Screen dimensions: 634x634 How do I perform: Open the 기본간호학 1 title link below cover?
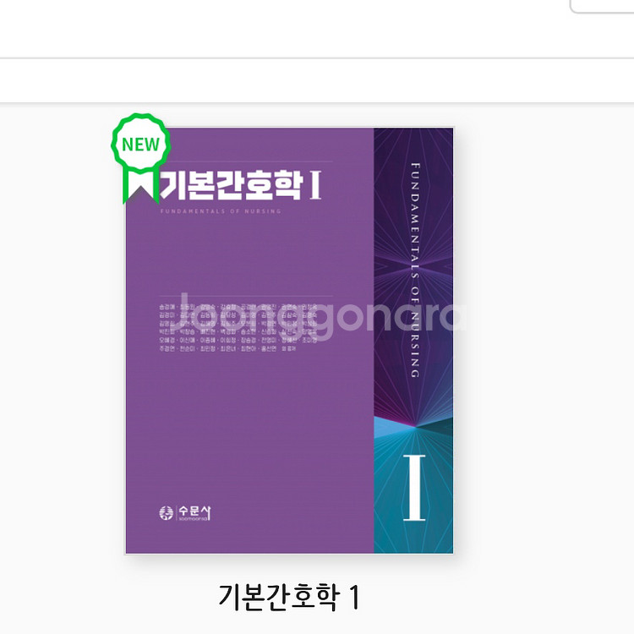(x=289, y=597)
